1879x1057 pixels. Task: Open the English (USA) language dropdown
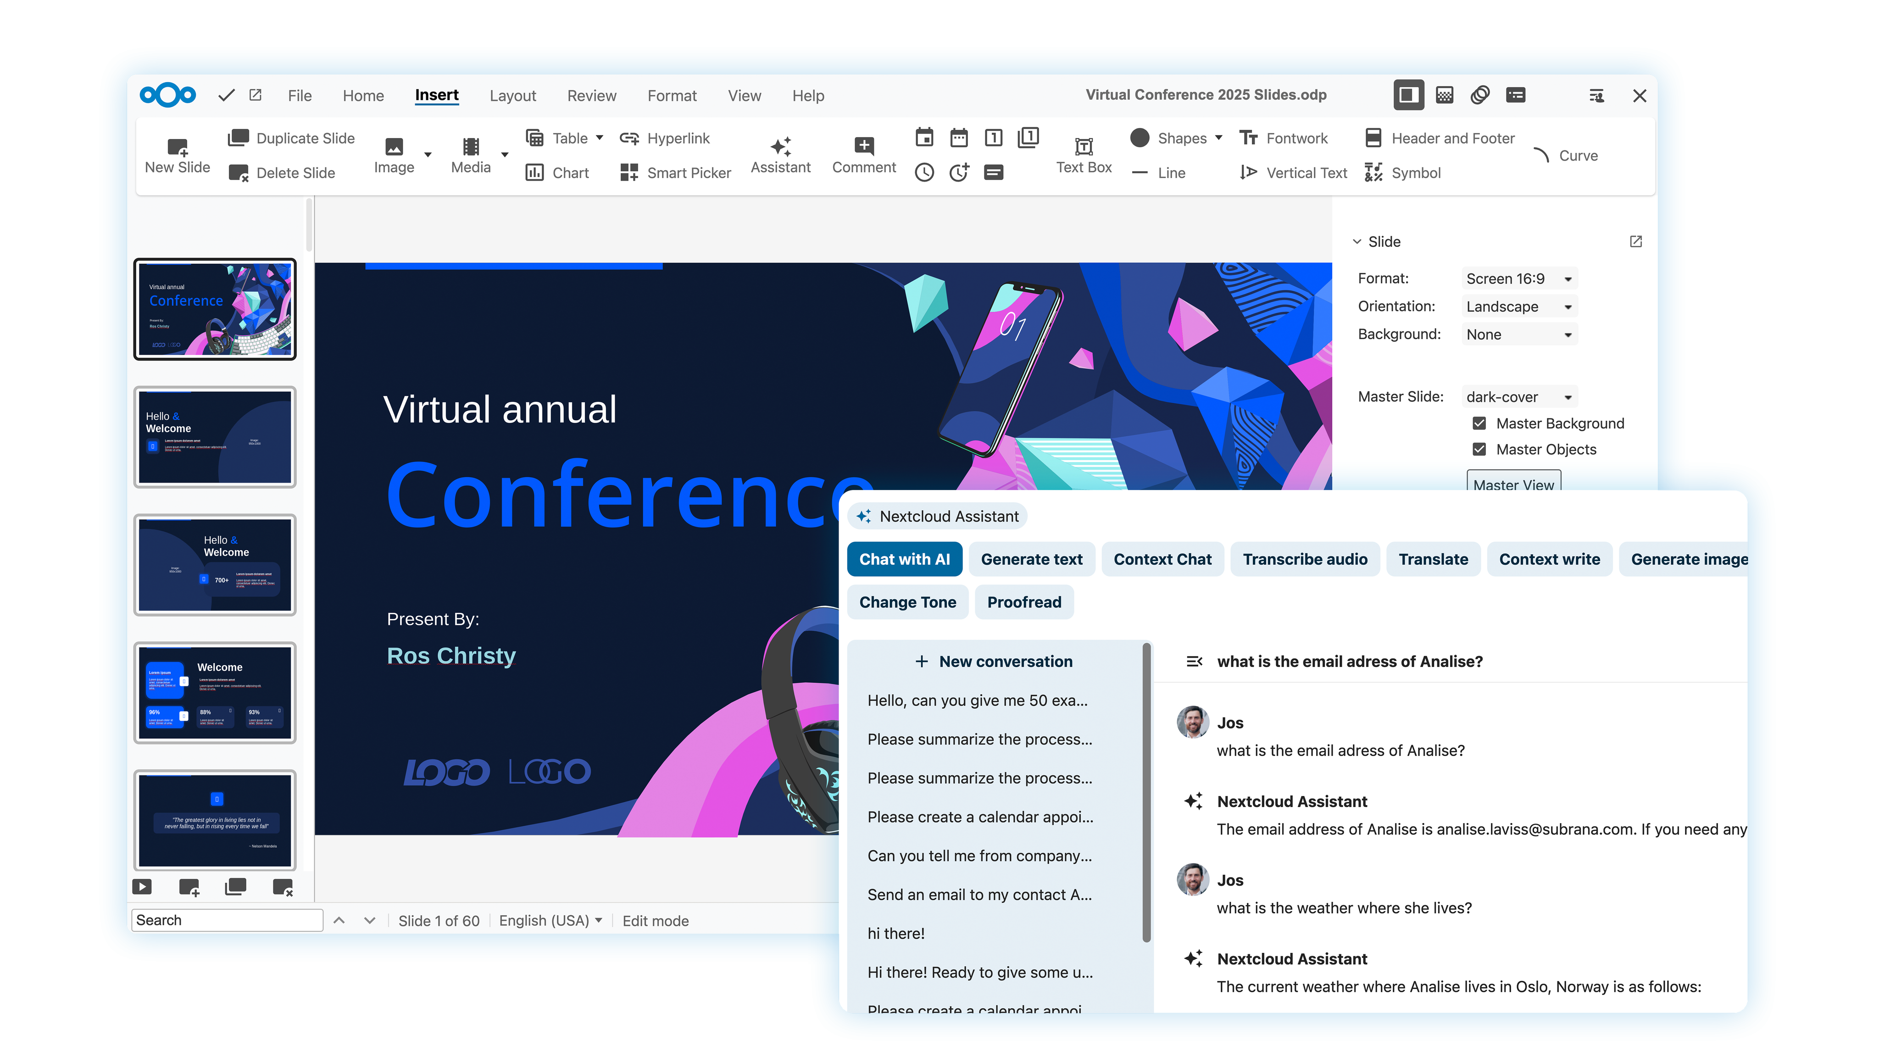pos(550,921)
